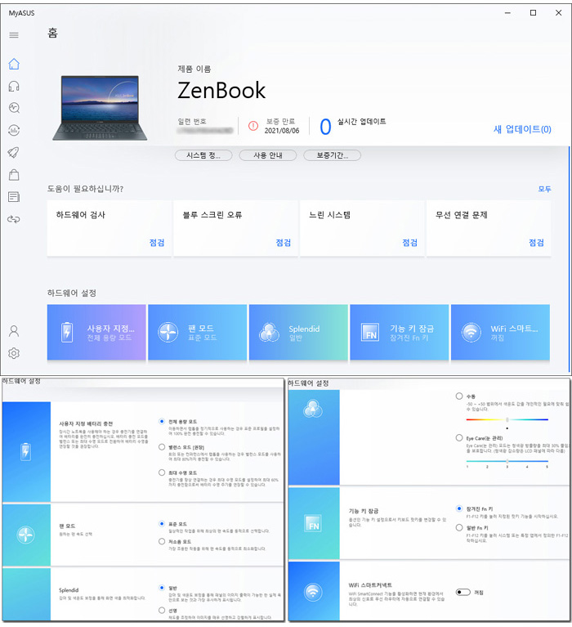
Task: Click the 제품 이름 label
Action: (x=194, y=69)
